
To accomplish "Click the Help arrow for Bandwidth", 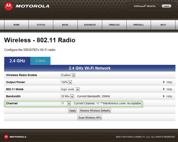I will [164, 96].
